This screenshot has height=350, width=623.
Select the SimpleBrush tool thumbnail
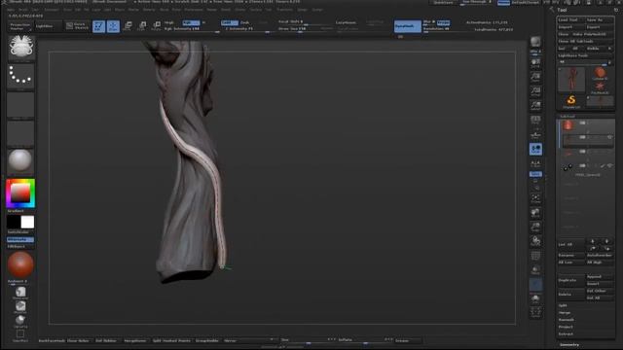571,101
